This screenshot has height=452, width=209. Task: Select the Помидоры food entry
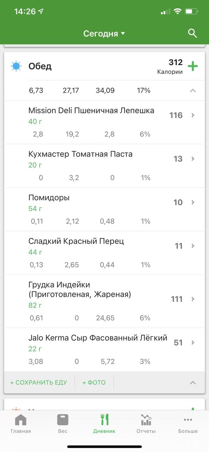[x=104, y=209]
